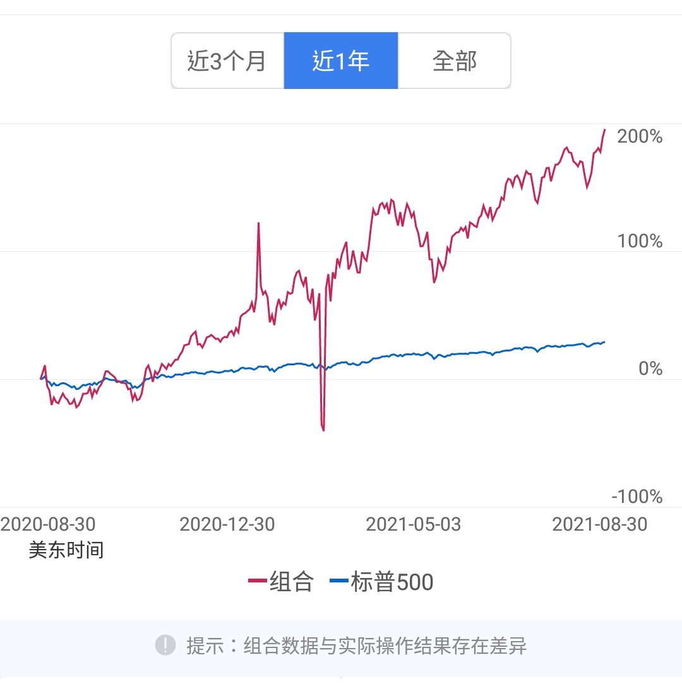
Task: Show the 全部 time range
Action: tap(454, 61)
